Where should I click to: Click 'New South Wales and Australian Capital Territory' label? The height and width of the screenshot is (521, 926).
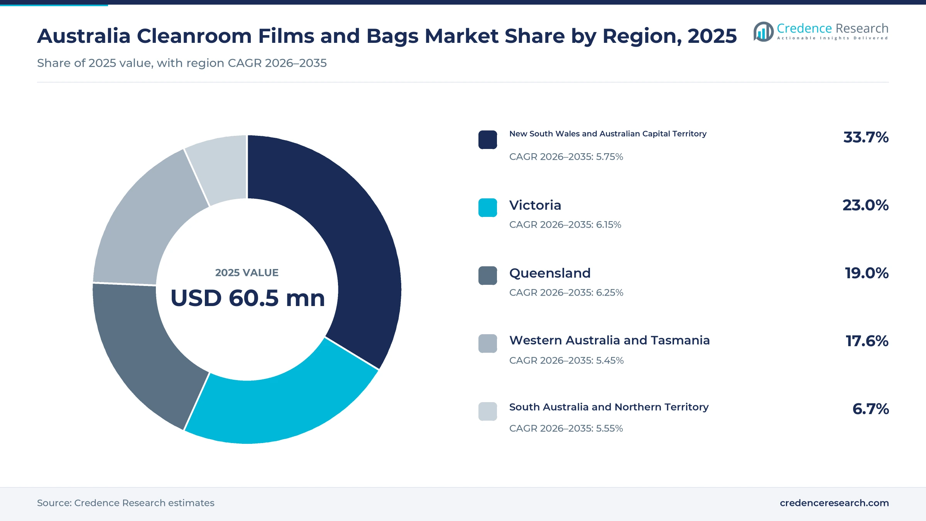click(x=608, y=134)
